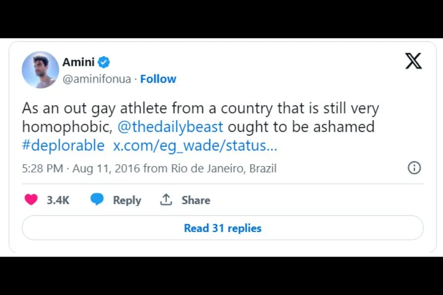443x295 pixels.
Task: Open the @thedailybeast mention link
Action: click(170, 127)
